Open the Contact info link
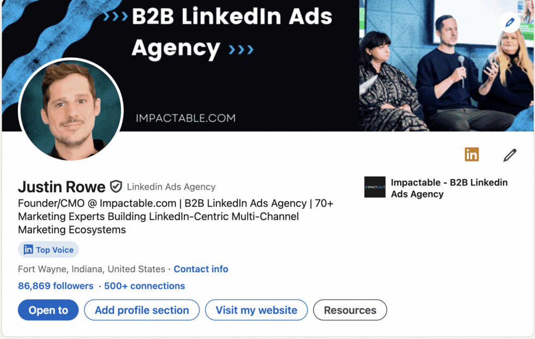The height and width of the screenshot is (339, 535). coord(201,269)
